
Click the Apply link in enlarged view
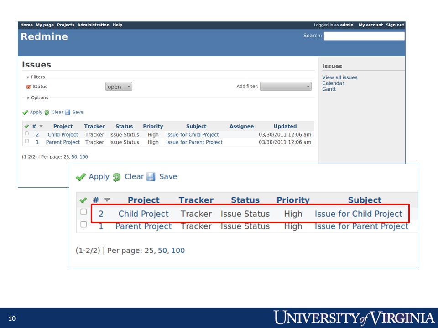click(99, 177)
